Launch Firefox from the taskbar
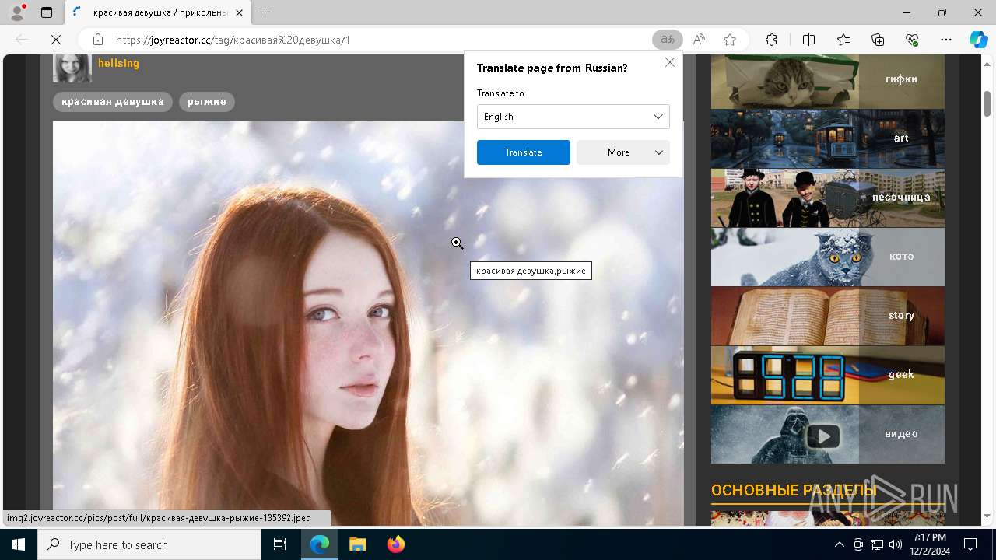 coord(395,544)
